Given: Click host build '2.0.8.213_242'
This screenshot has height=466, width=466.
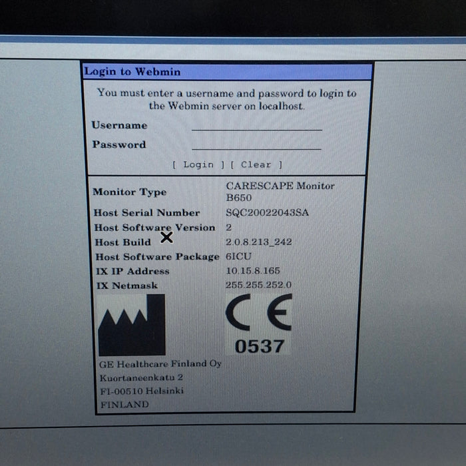Looking at the screenshot, I should [258, 242].
